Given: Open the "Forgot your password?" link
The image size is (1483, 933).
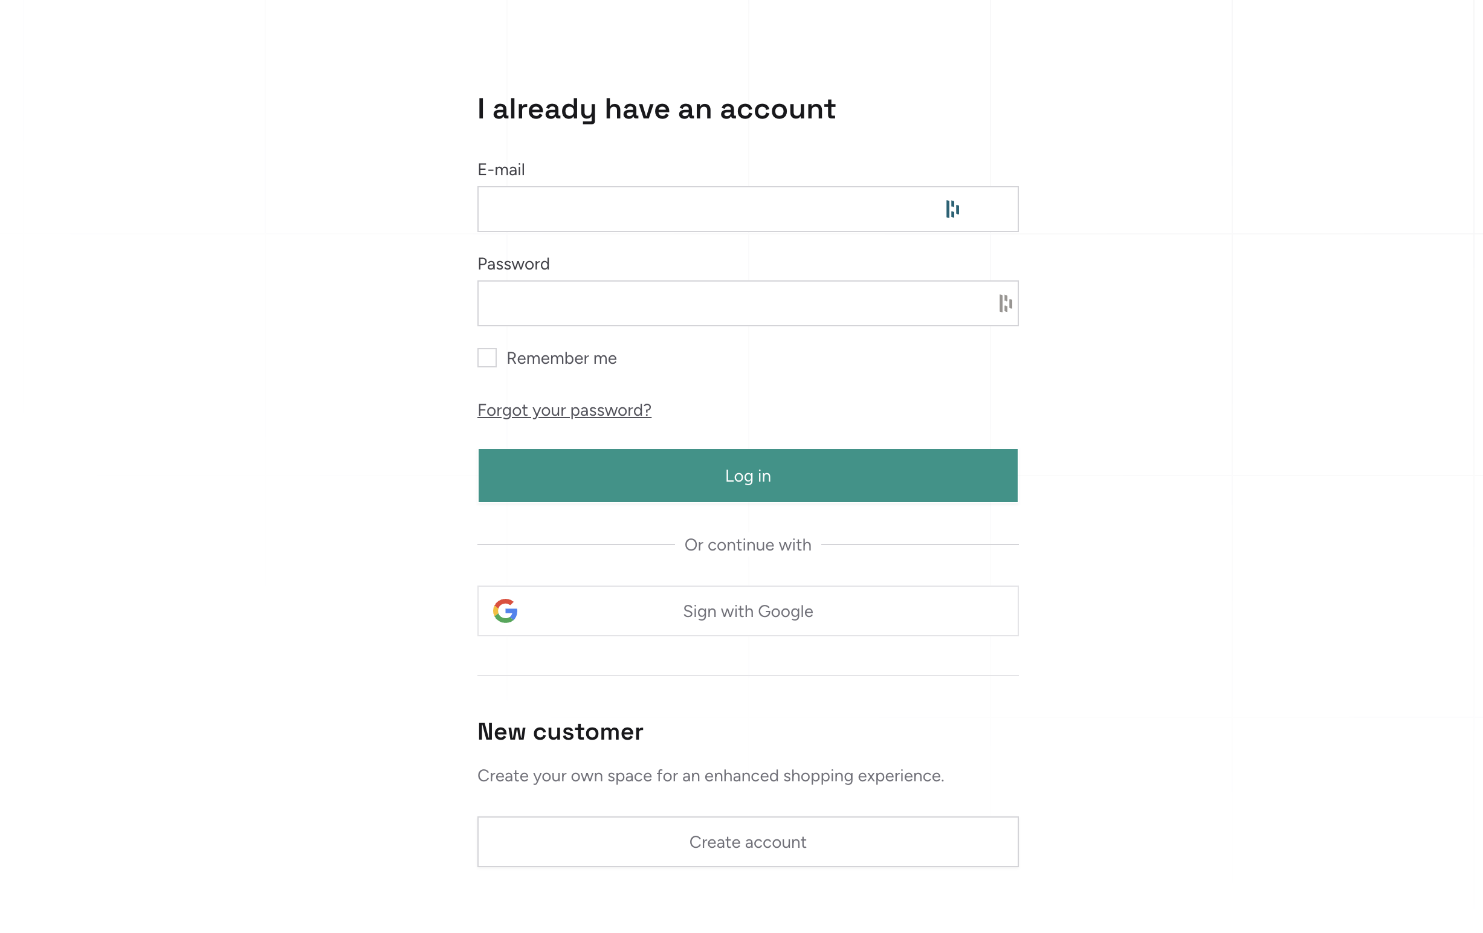Looking at the screenshot, I should click(564, 410).
